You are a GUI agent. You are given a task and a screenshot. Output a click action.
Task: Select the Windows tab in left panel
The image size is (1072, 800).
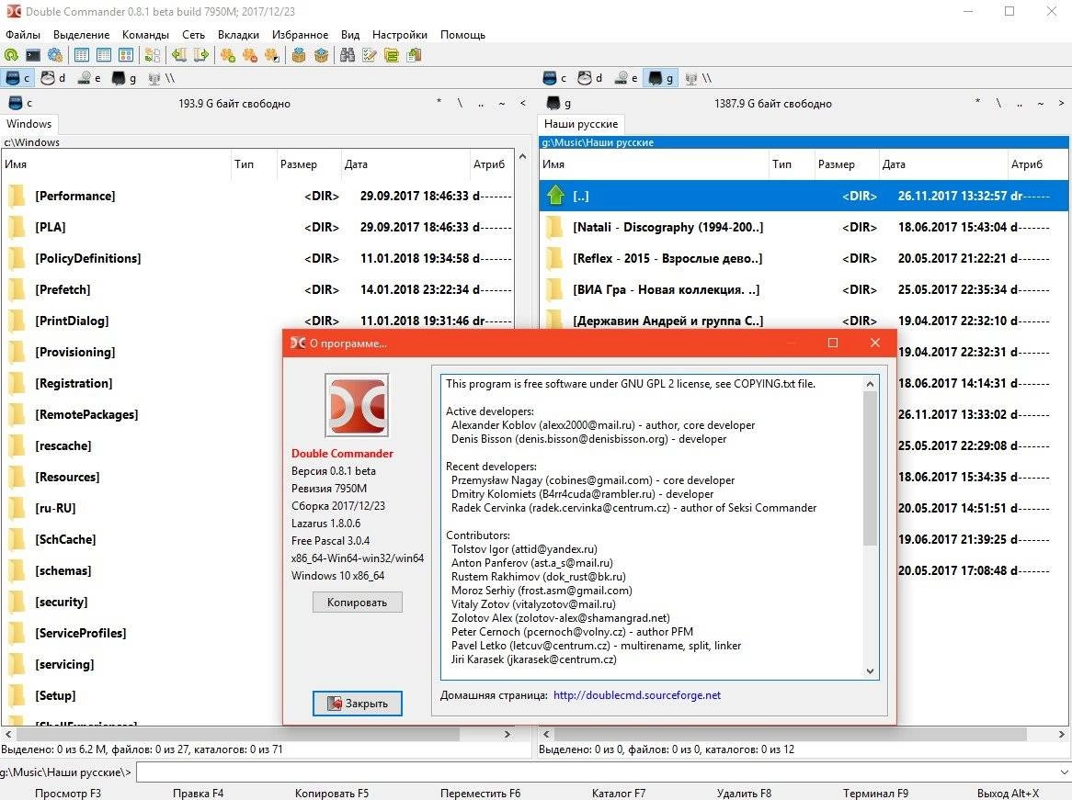click(29, 124)
